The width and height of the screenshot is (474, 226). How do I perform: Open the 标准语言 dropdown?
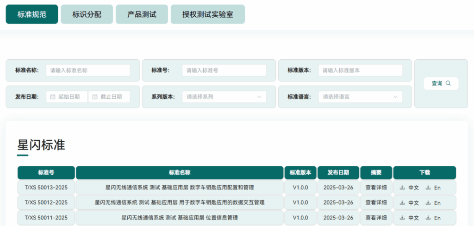pyautogui.click(x=360, y=97)
